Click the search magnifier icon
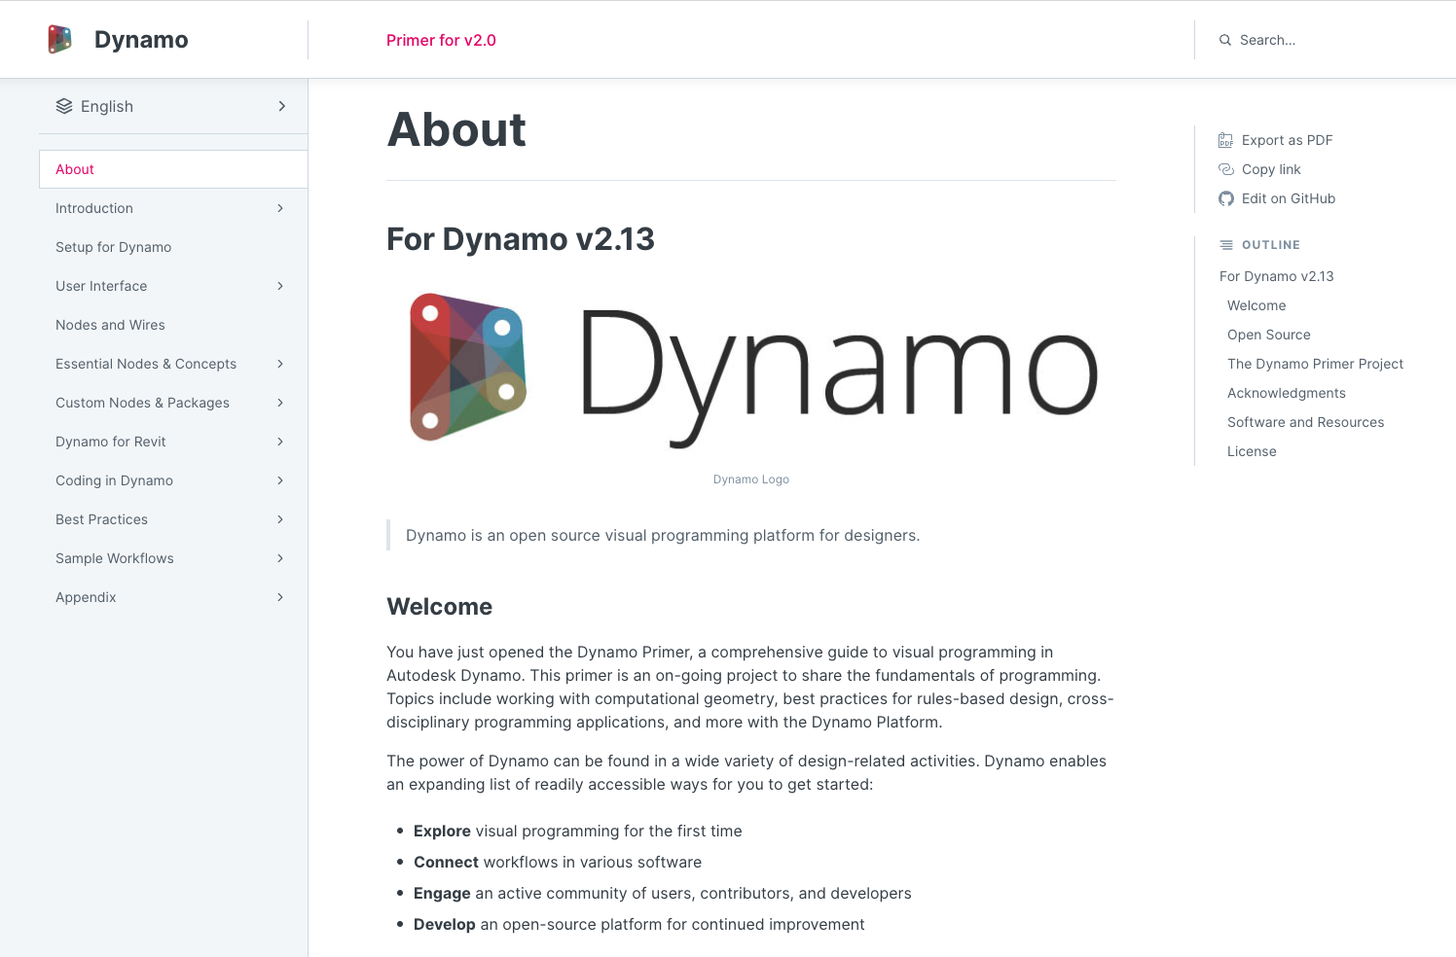The height and width of the screenshot is (957, 1456). [1225, 40]
